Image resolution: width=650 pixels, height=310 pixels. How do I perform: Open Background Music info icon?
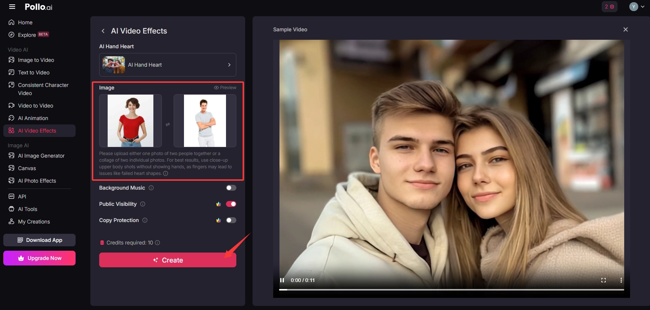coord(151,188)
